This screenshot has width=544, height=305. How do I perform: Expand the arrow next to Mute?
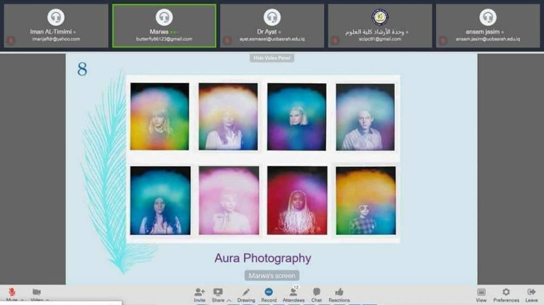pyautogui.click(x=23, y=300)
